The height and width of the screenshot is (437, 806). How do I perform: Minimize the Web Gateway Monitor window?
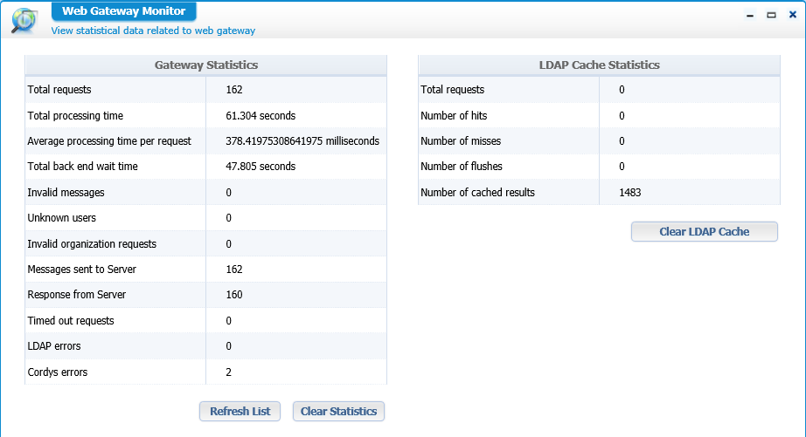tap(750, 16)
